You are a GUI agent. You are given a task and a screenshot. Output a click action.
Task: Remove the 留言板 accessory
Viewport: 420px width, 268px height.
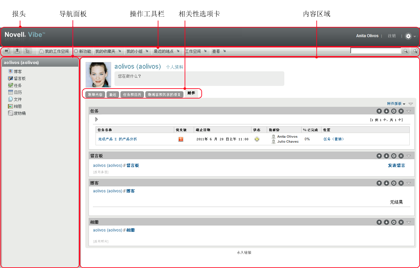401,156
